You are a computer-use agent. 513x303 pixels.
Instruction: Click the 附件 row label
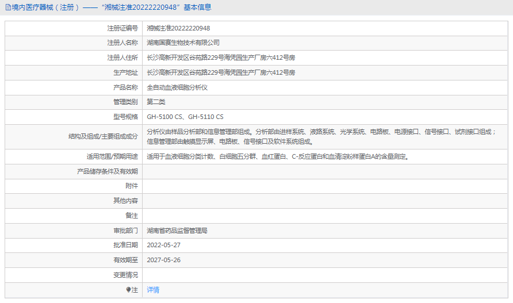click(x=132, y=186)
